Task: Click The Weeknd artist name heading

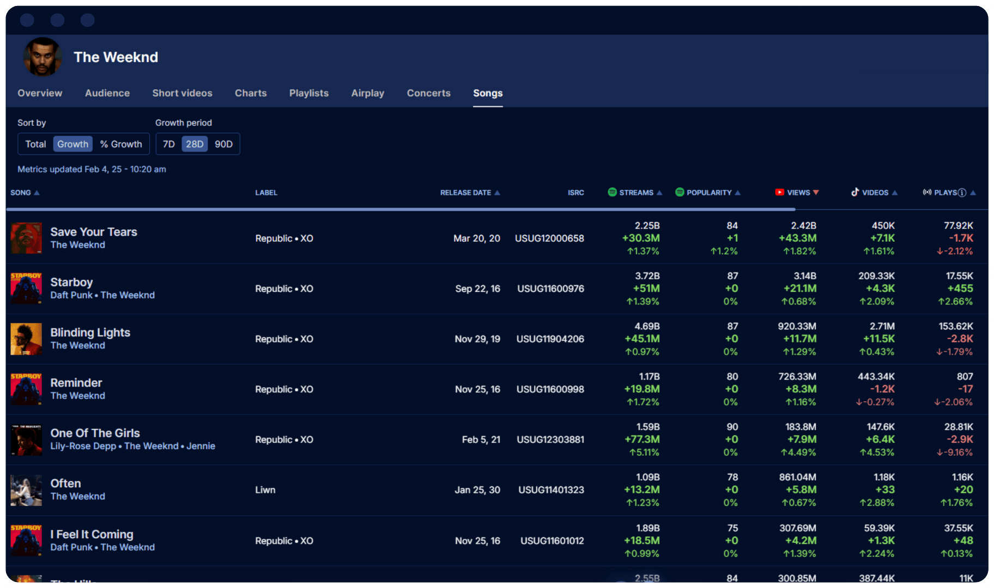Action: pyautogui.click(x=116, y=57)
